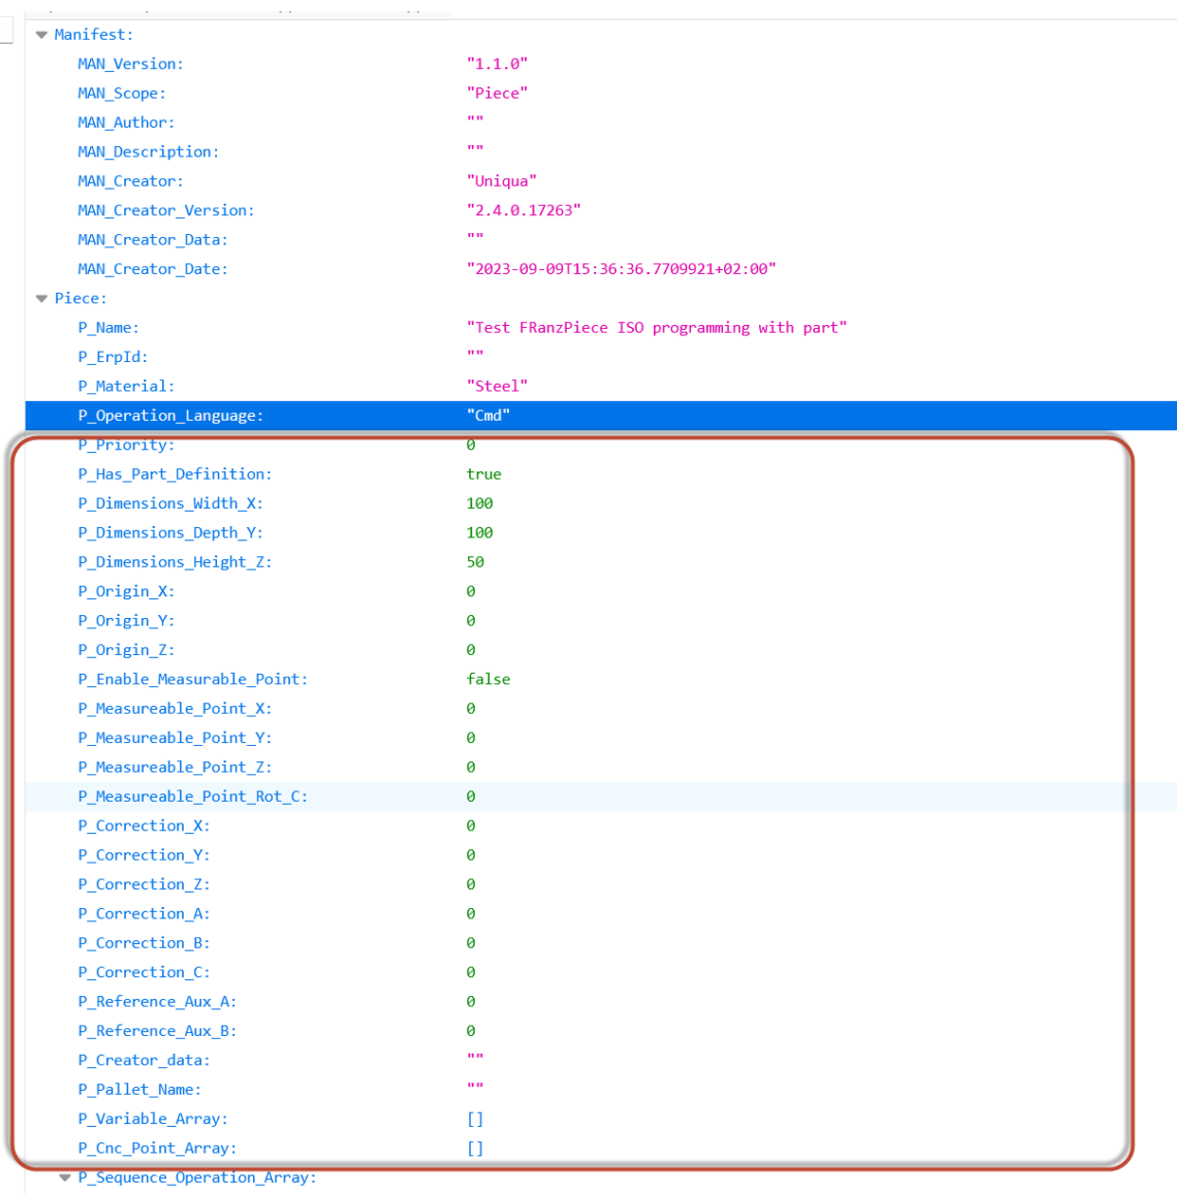This screenshot has height=1198, width=1177.
Task: Collapse the Manifest section
Action: click(x=42, y=35)
